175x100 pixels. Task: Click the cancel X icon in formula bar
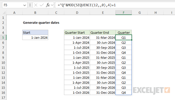[x=36, y=5]
